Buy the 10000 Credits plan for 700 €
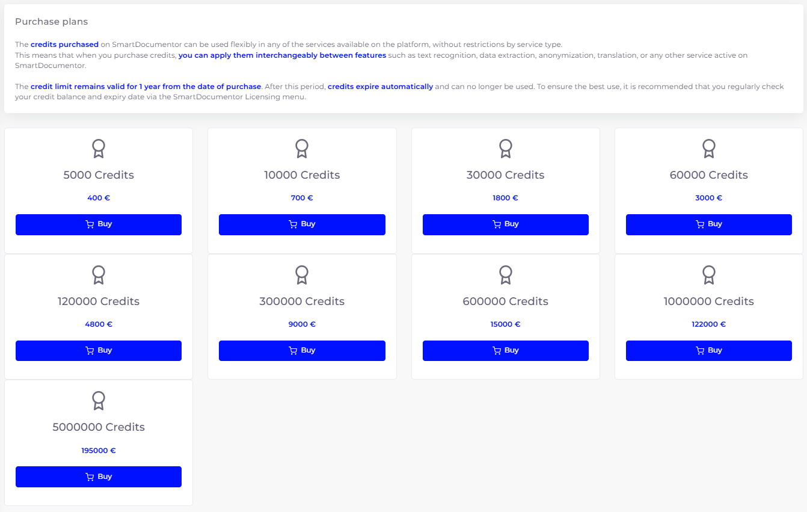This screenshot has height=512, width=807. point(302,224)
